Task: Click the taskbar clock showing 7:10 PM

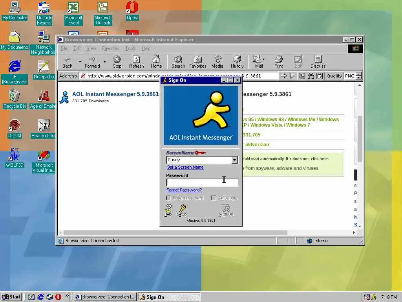Action: [389, 297]
